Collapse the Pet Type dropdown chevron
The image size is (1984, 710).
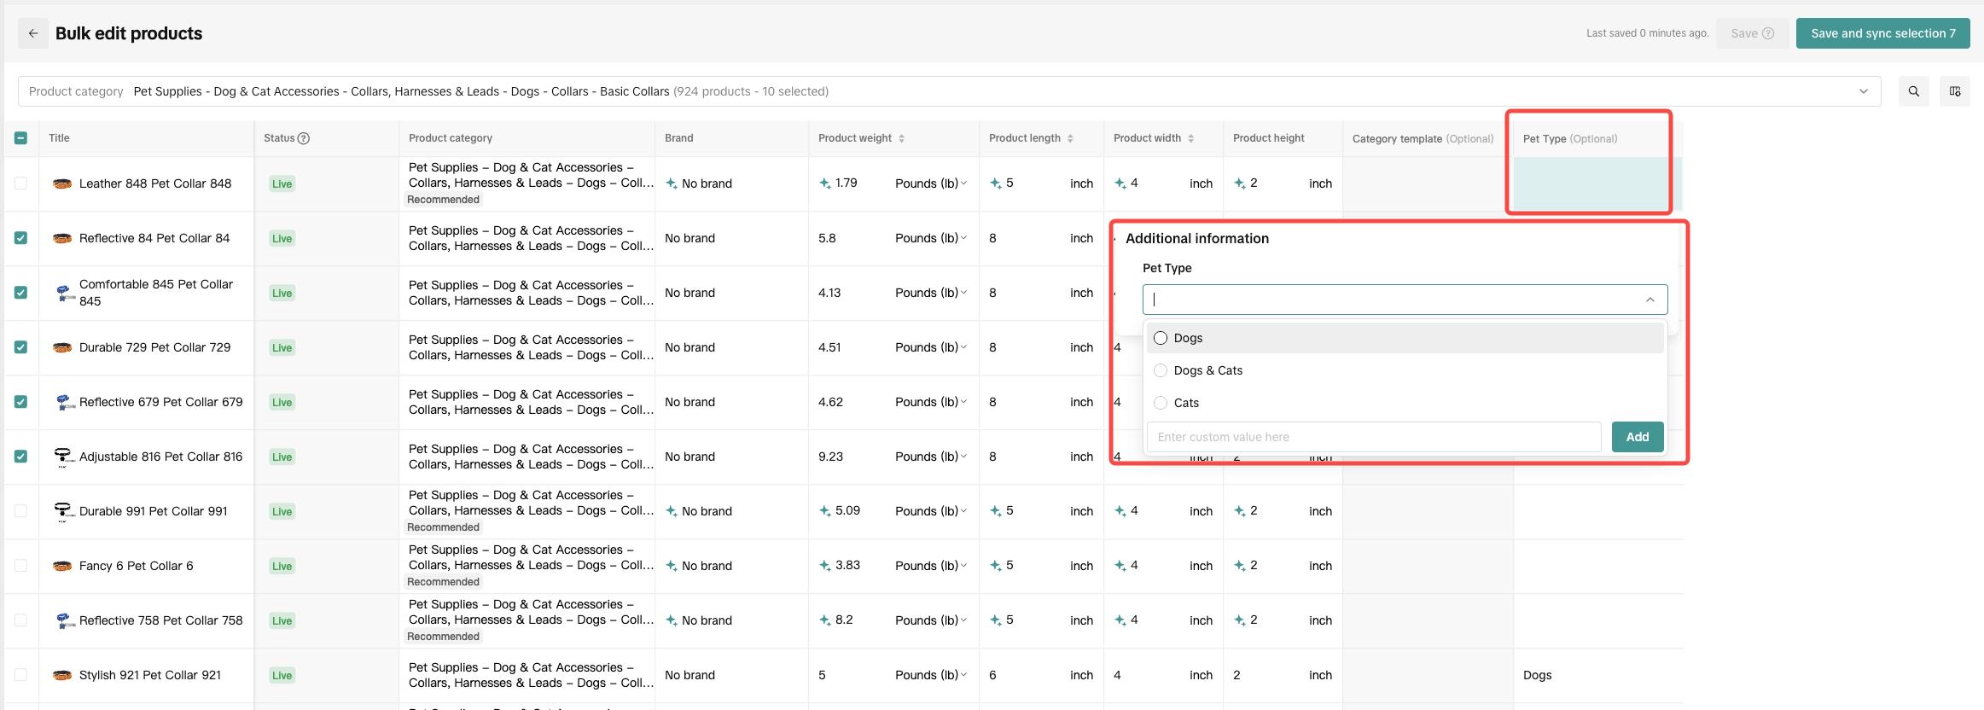tap(1649, 300)
